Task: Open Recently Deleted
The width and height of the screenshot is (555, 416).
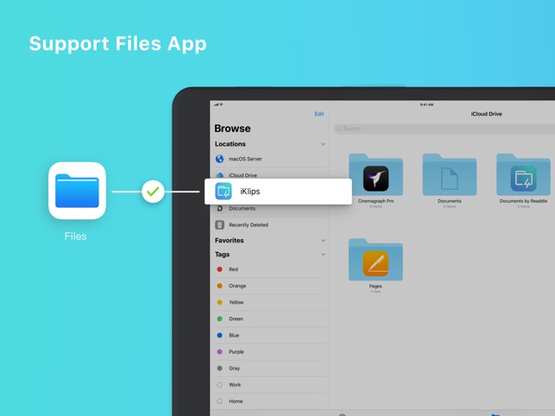Action: [269, 224]
